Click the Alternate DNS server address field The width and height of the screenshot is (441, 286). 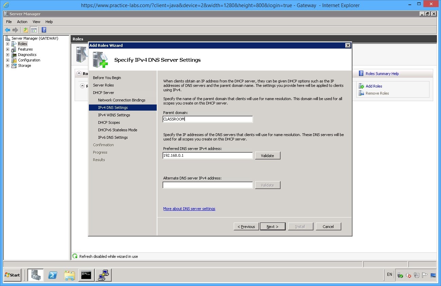(208, 185)
